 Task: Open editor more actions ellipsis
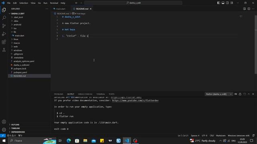pos(253,9)
